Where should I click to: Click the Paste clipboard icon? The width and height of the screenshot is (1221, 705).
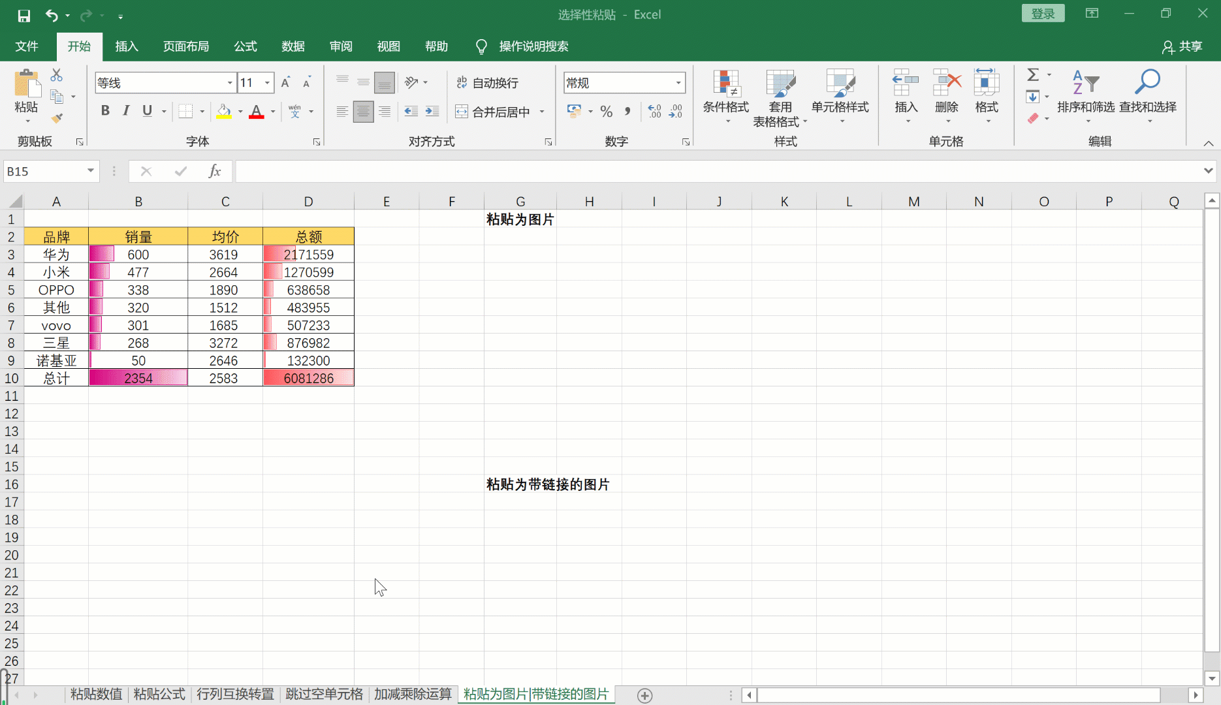tap(26, 85)
